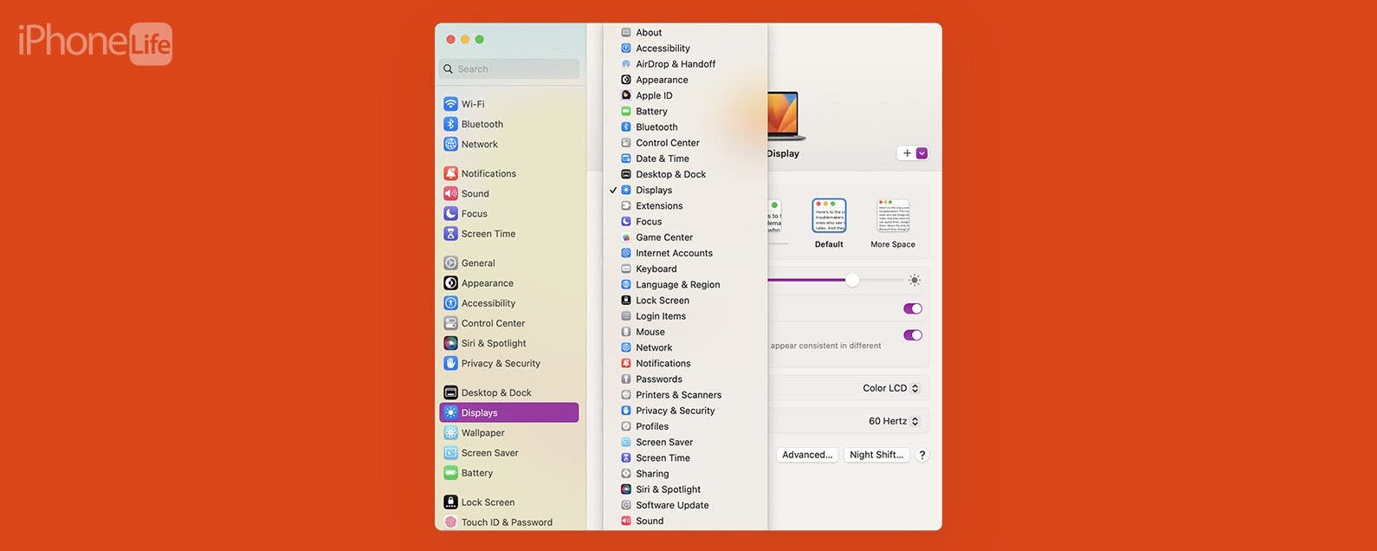Click the Game Center icon in the menu list
Viewport: 1377px width, 551px height.
point(626,237)
